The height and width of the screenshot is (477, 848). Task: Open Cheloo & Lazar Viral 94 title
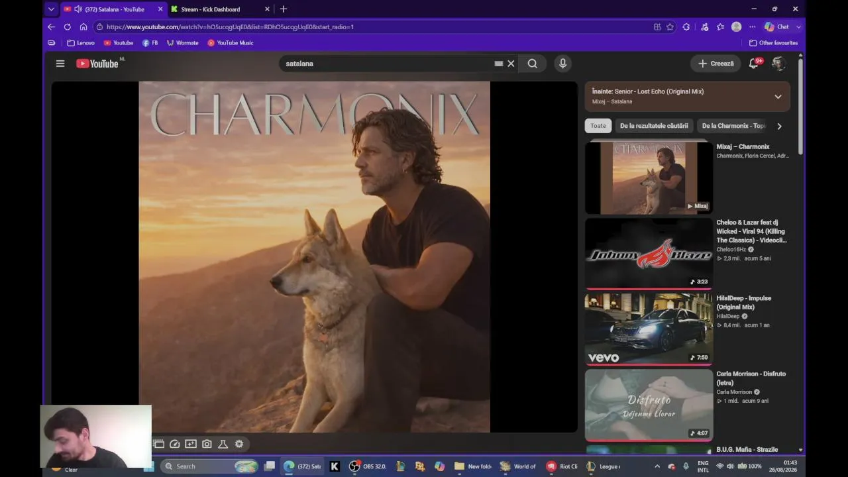751,231
